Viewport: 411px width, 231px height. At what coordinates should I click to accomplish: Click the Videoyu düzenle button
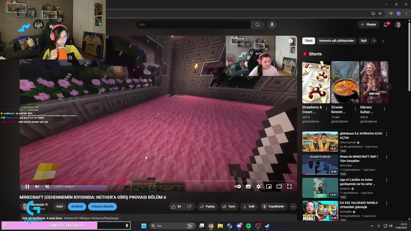click(x=102, y=207)
